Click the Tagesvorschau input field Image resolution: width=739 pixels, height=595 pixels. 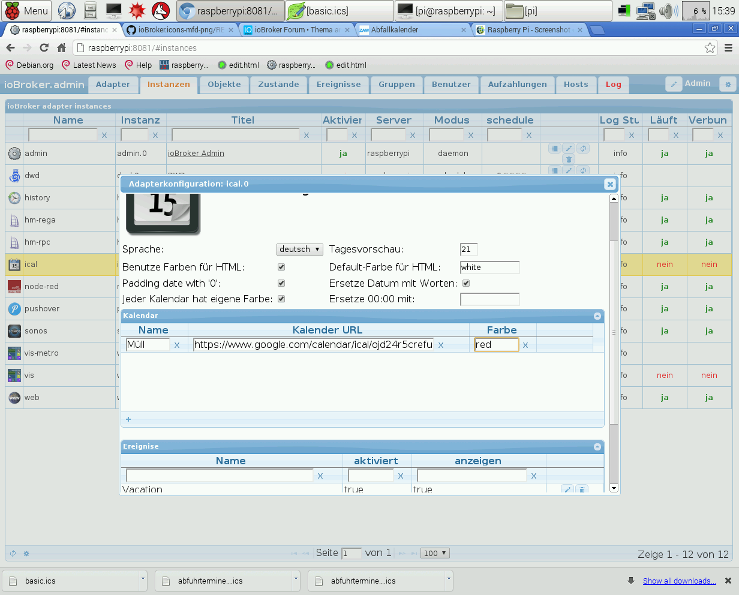(x=468, y=249)
